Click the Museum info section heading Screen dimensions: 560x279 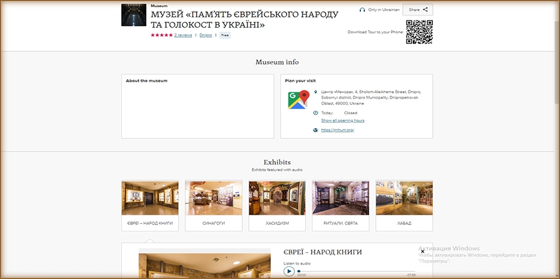coord(277,62)
